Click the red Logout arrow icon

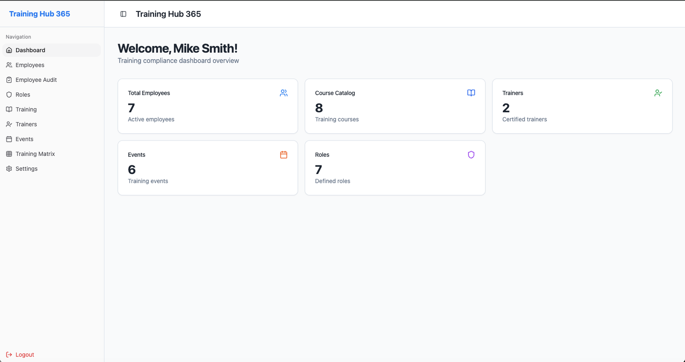[x=9, y=355]
